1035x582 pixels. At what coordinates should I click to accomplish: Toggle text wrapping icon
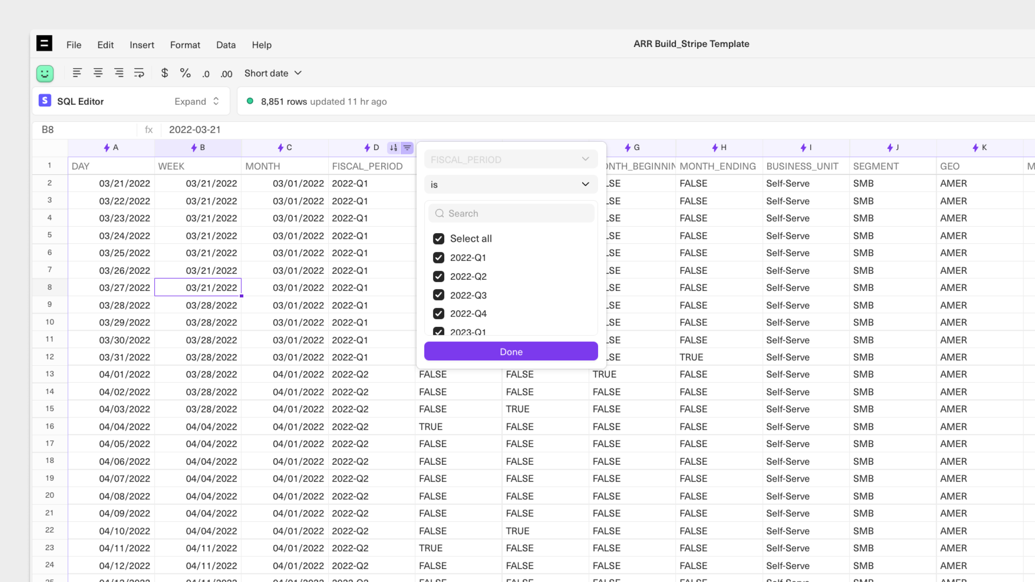click(x=139, y=73)
